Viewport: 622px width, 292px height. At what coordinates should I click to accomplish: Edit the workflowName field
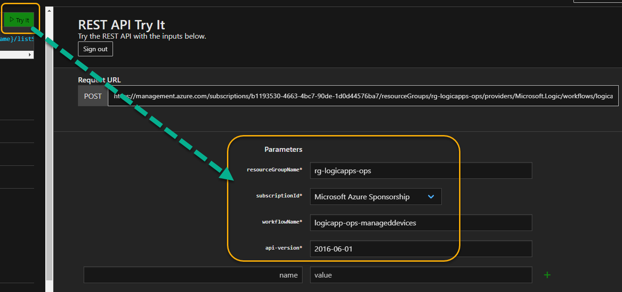pos(421,223)
